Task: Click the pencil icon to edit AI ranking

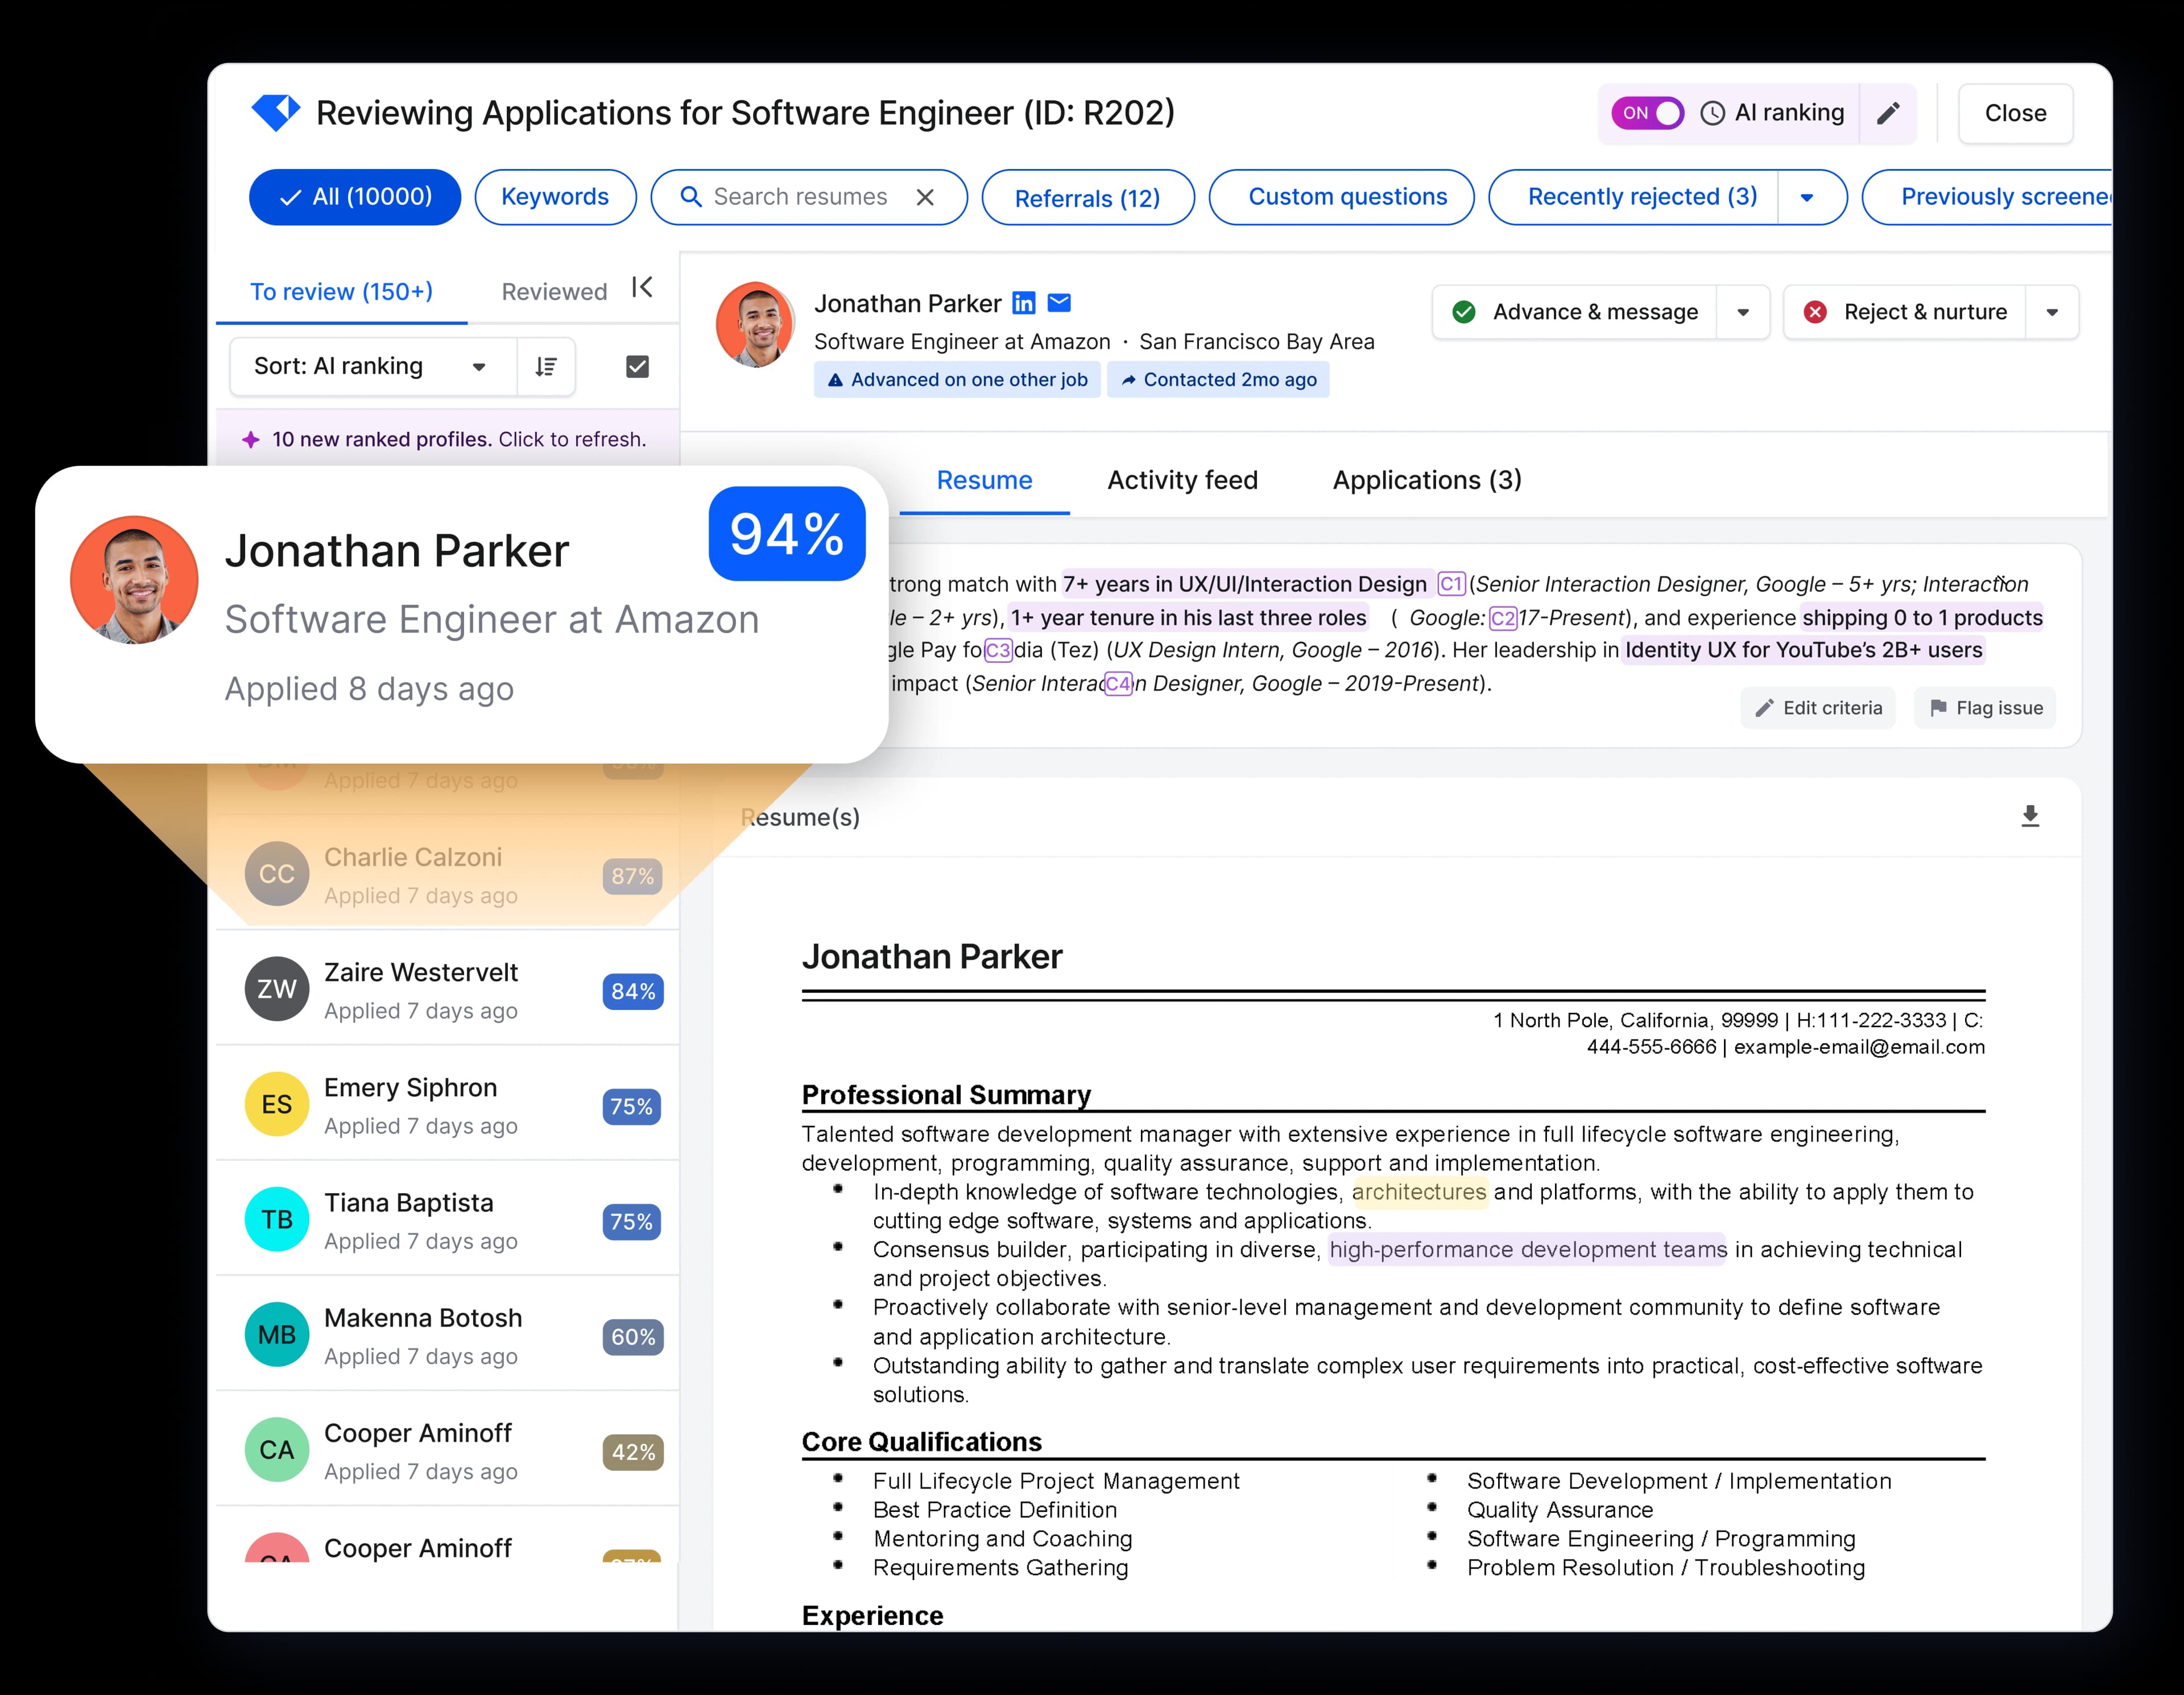Action: [1889, 113]
